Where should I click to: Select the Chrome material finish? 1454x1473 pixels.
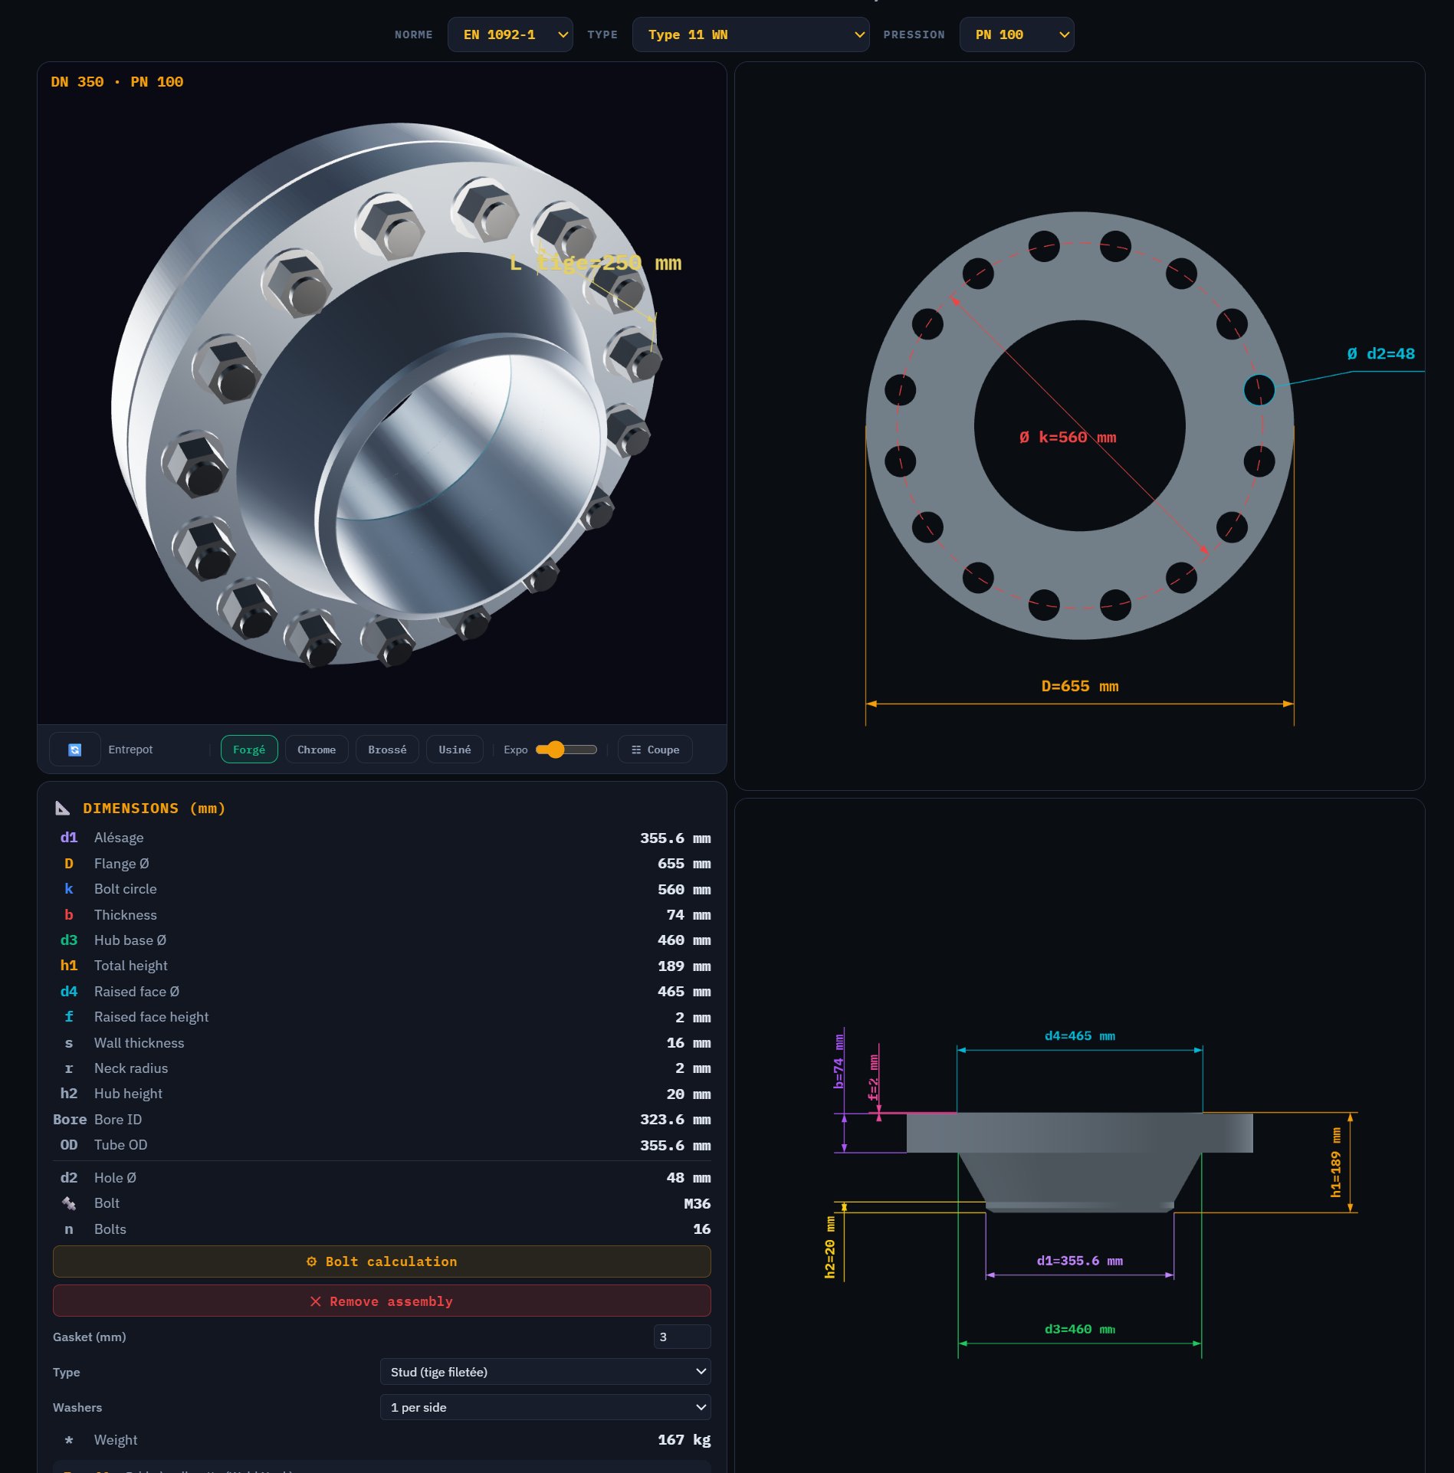(x=316, y=750)
